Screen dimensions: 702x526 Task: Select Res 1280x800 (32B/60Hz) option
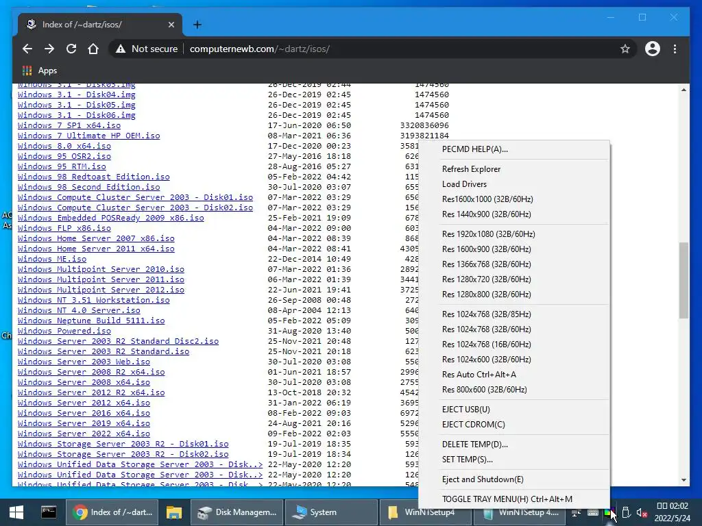click(514, 295)
